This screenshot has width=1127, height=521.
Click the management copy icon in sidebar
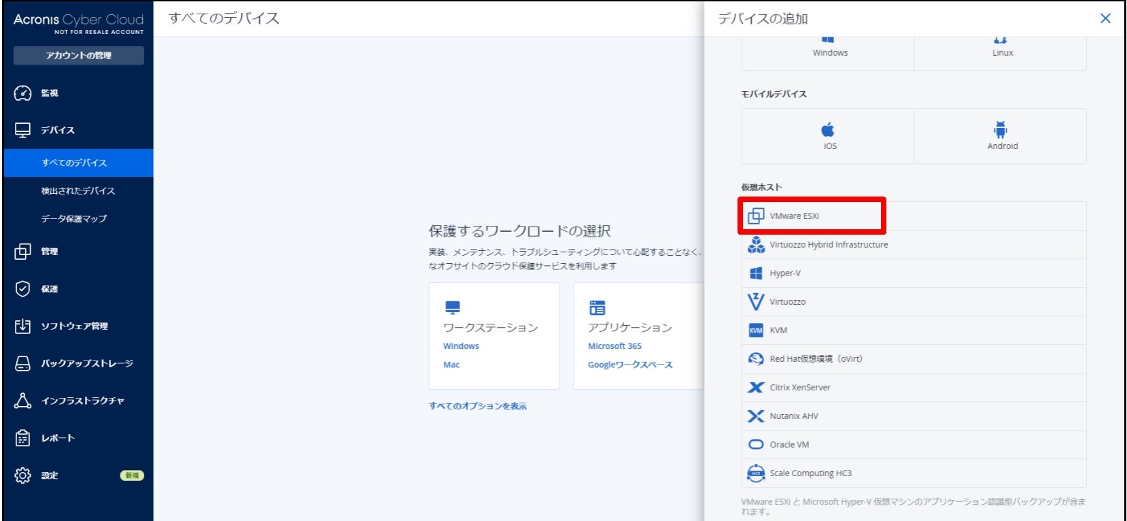coord(22,252)
